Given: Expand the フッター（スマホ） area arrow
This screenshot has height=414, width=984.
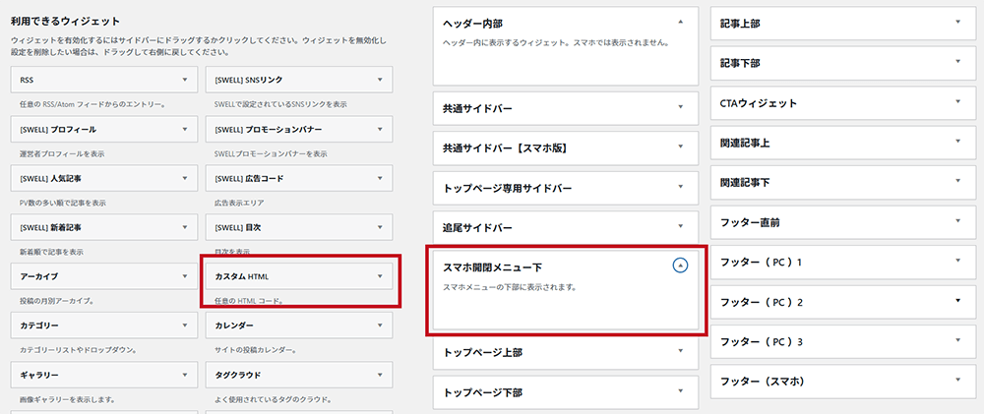Looking at the screenshot, I should [957, 381].
